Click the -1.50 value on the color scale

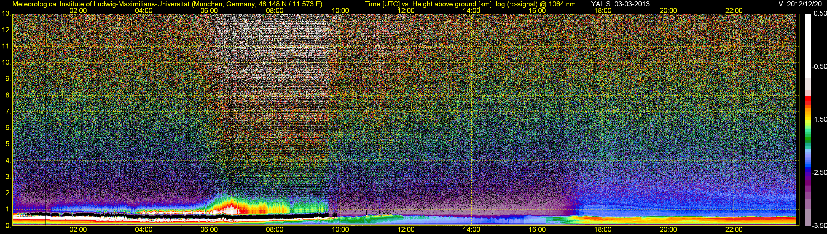pyautogui.click(x=819, y=119)
